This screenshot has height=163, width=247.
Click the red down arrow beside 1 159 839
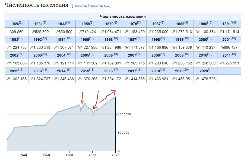[173, 47]
